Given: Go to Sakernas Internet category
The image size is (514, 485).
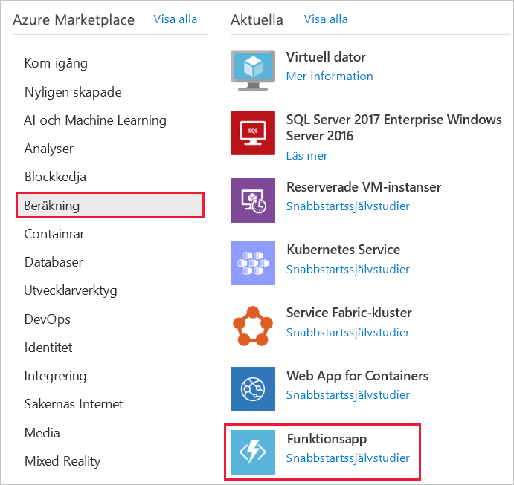Looking at the screenshot, I should [74, 405].
